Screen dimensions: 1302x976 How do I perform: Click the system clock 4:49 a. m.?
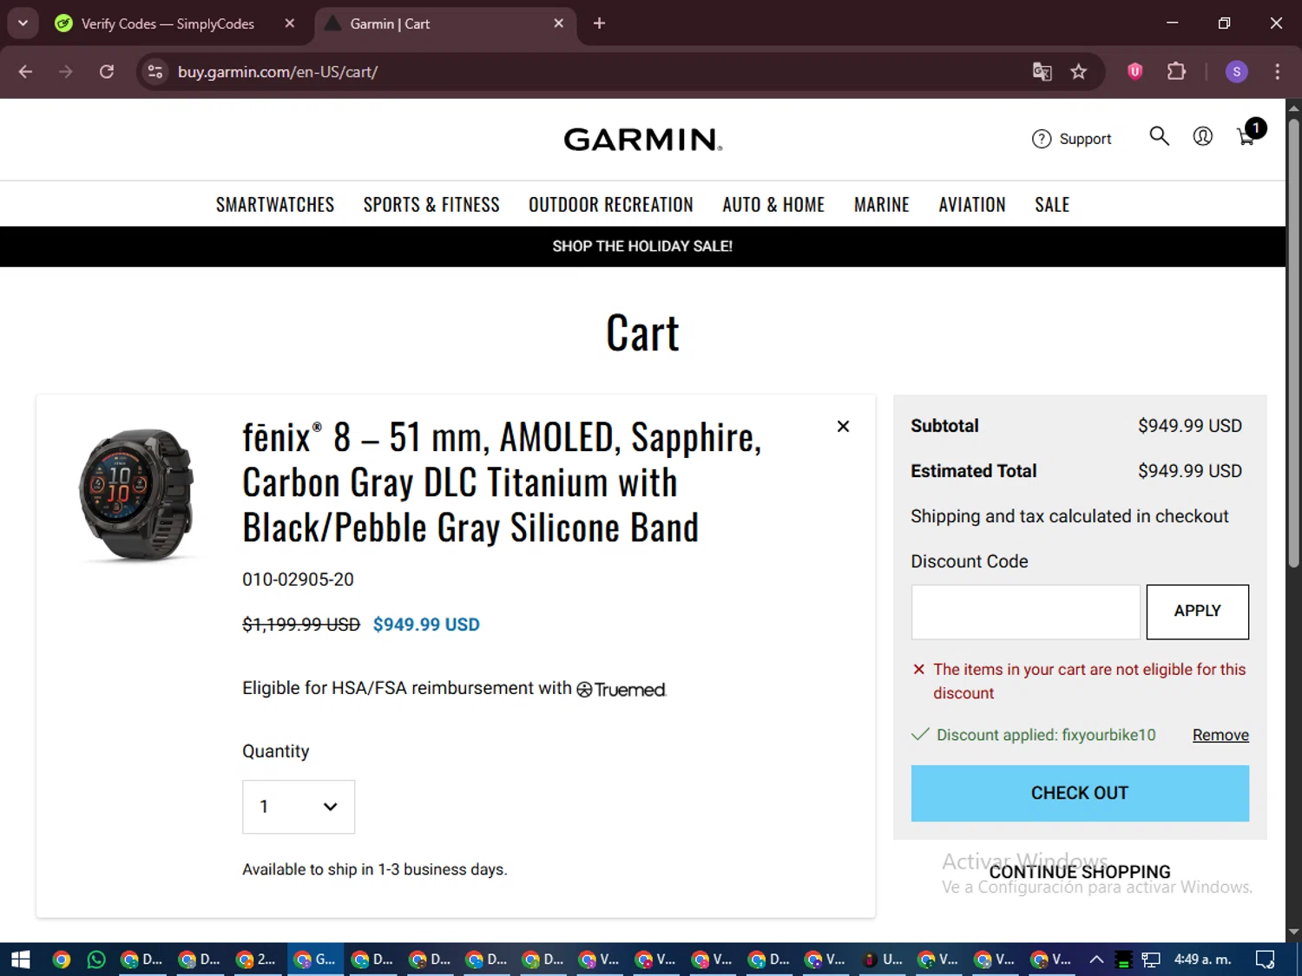[x=1202, y=960]
